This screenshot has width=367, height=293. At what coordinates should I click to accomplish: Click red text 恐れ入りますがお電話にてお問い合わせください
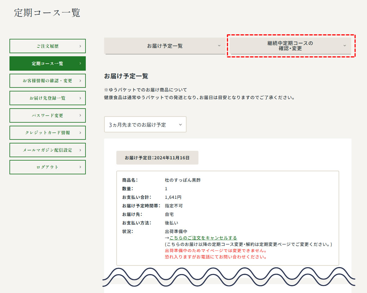pyautogui.click(x=216, y=257)
